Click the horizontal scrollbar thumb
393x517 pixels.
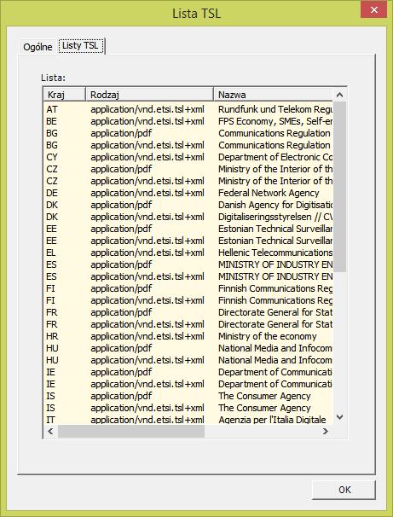(131, 431)
